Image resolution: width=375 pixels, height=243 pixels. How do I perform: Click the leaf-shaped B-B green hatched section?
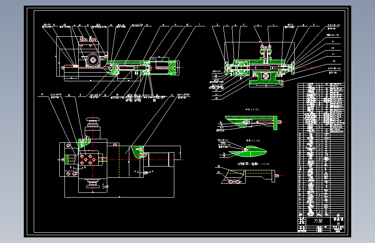click(x=248, y=151)
